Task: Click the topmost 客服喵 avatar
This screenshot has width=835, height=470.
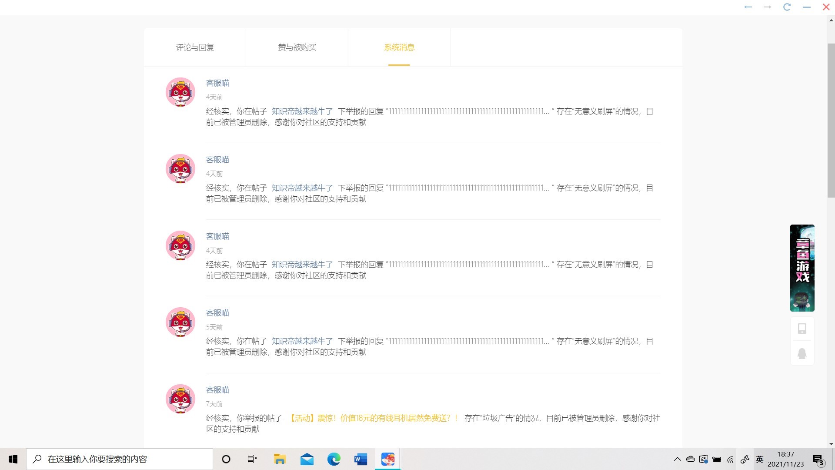Action: click(180, 92)
